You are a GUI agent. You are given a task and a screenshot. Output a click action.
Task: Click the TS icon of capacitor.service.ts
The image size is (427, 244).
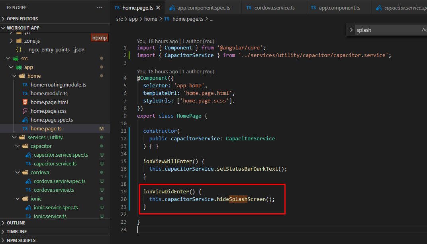(28, 163)
